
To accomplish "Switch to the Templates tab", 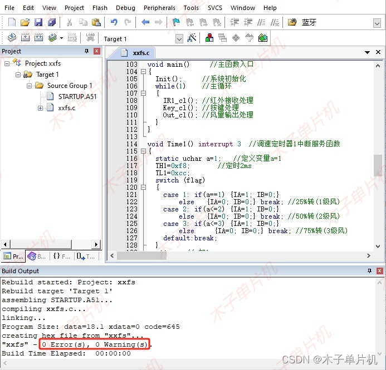I will tap(85, 256).
